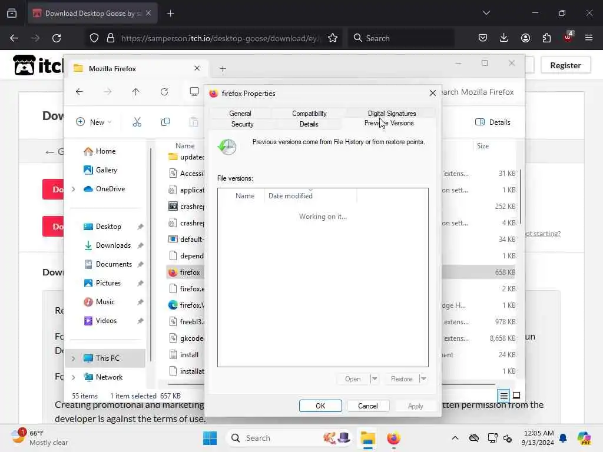The height and width of the screenshot is (452, 603).
Task: Open notifications bell in taskbar
Action: tap(563, 438)
